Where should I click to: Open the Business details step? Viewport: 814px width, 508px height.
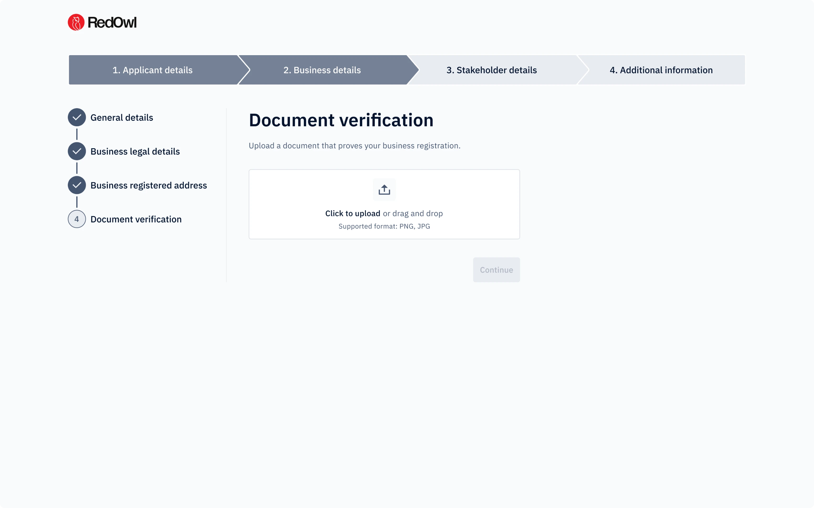(322, 70)
